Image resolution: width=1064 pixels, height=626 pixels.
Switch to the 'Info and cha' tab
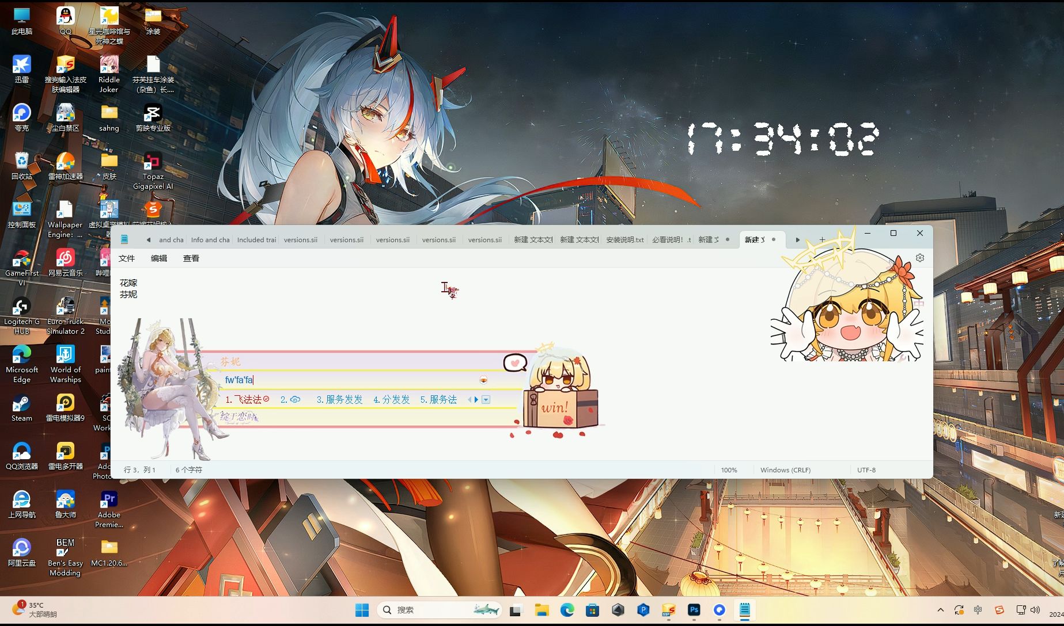[210, 240]
